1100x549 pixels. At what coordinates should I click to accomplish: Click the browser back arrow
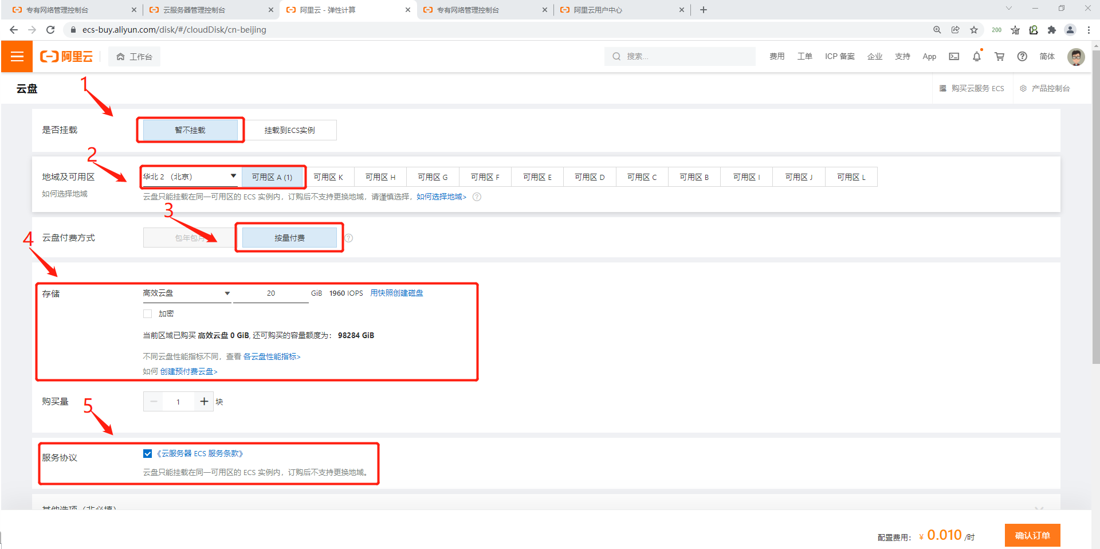click(14, 30)
